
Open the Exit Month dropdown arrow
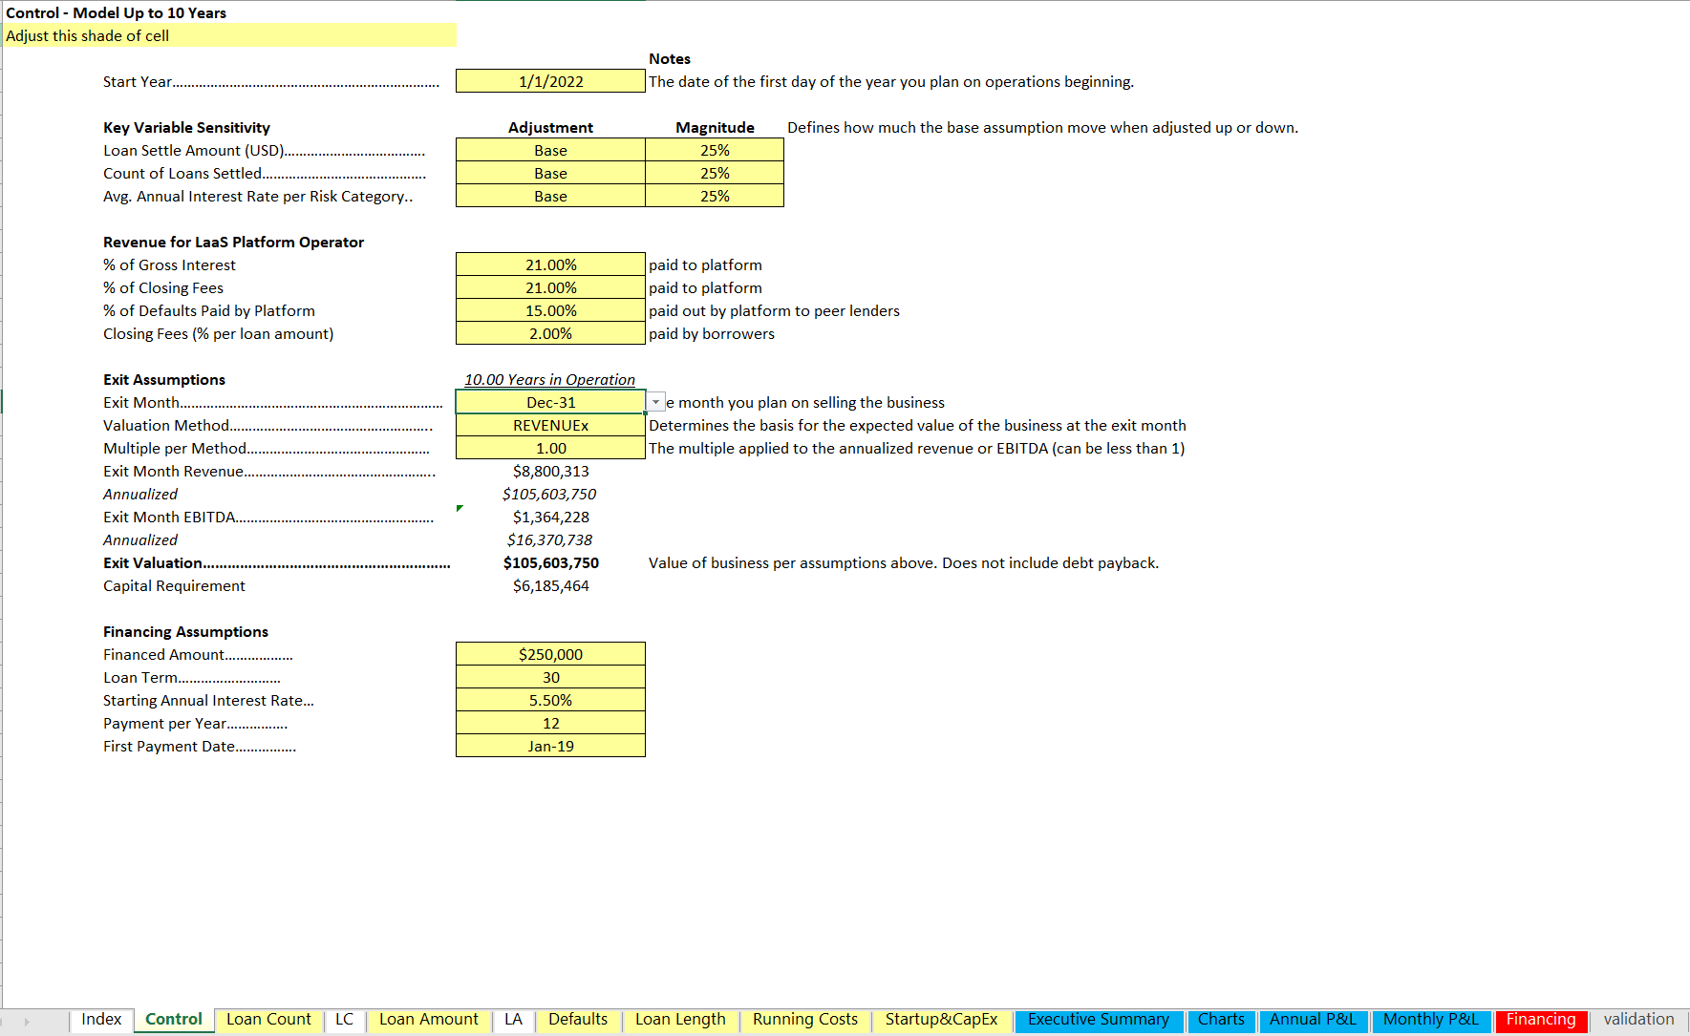coord(655,403)
